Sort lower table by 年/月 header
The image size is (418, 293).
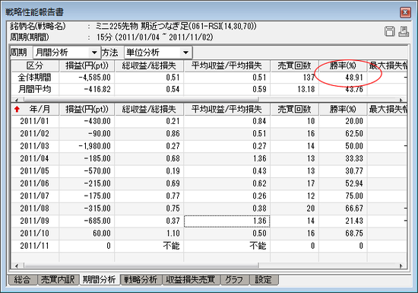pos(35,109)
